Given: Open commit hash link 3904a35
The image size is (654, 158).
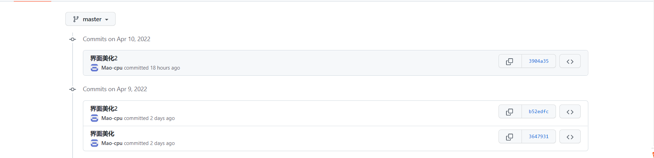Looking at the screenshot, I should coord(538,61).
